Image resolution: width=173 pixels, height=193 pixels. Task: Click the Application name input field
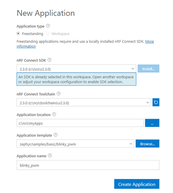(x=88, y=165)
